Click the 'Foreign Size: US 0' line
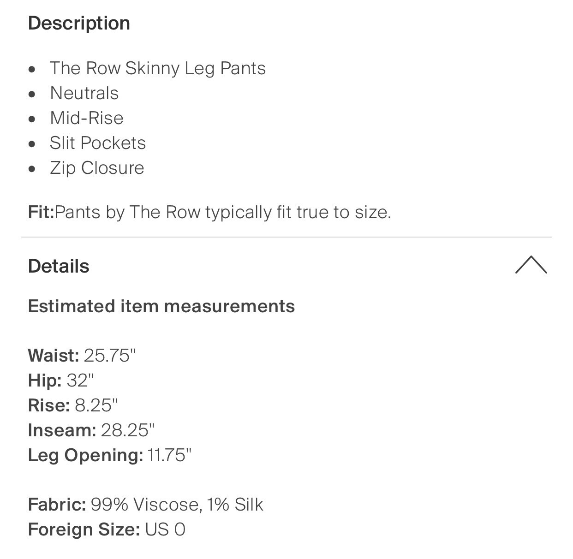This screenshot has width=573, height=559. (107, 529)
